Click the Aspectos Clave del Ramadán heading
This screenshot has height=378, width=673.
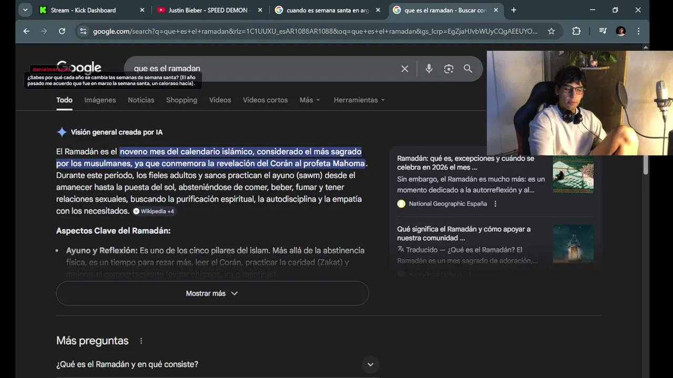pyautogui.click(x=114, y=231)
